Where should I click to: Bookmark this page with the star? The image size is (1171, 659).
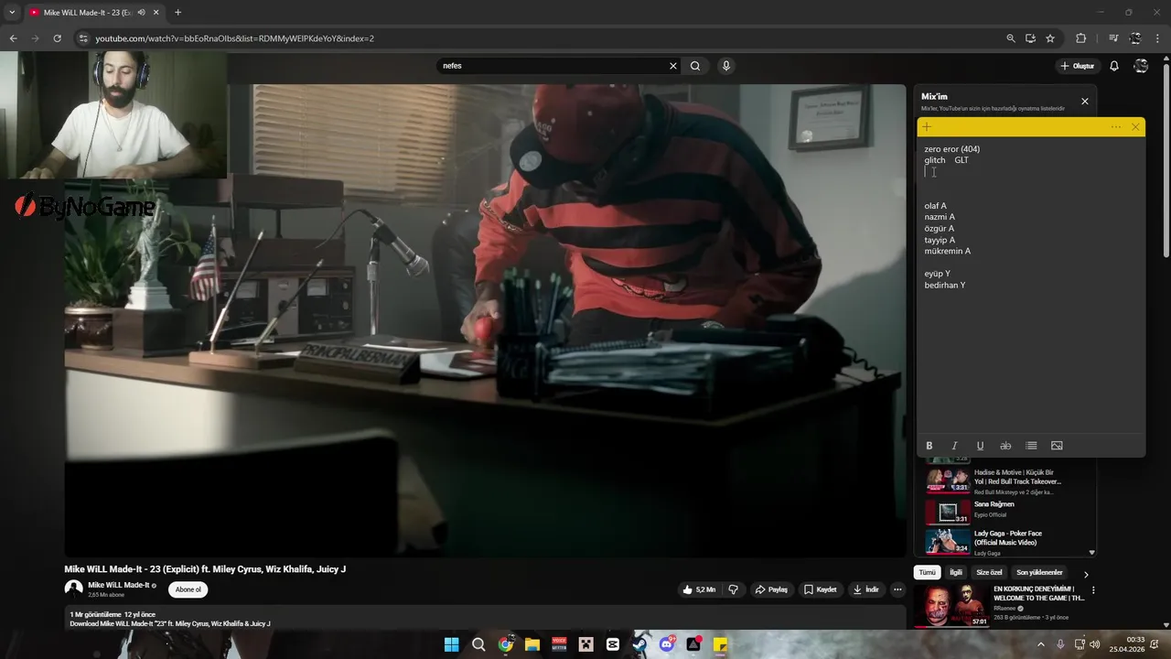(x=1050, y=38)
